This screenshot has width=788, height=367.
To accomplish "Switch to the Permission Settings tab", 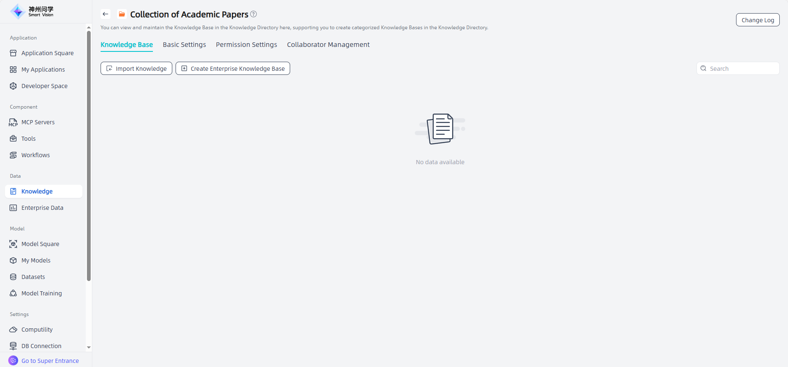I will pyautogui.click(x=246, y=44).
